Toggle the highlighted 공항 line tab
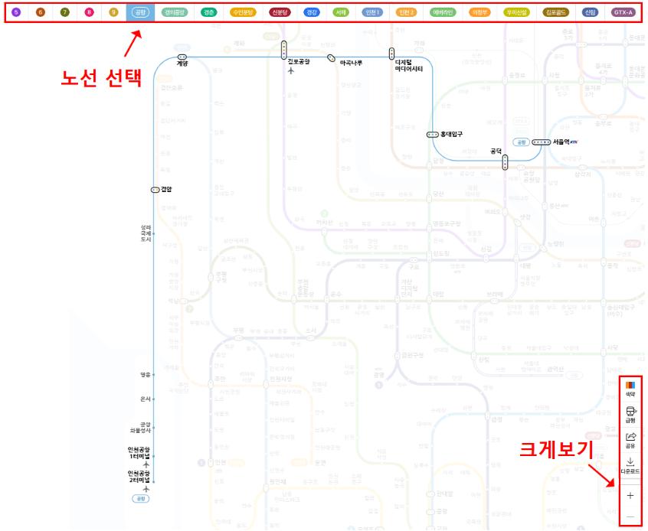This screenshot has height=531, width=648. 139,12
